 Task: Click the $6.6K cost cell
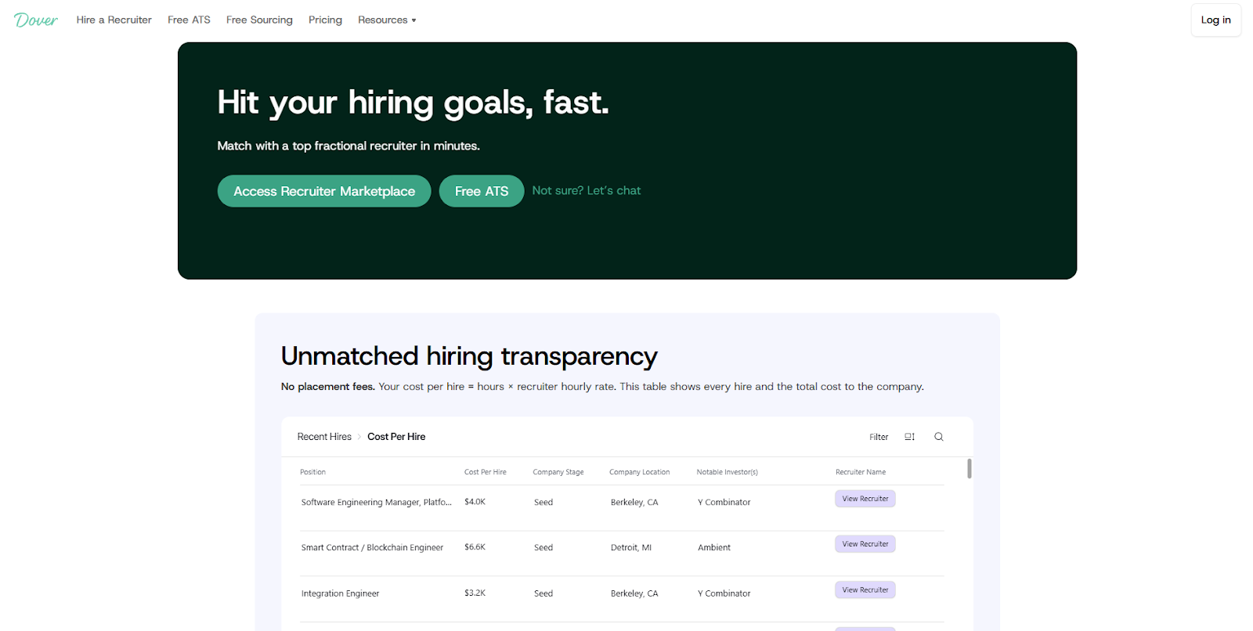coord(475,547)
